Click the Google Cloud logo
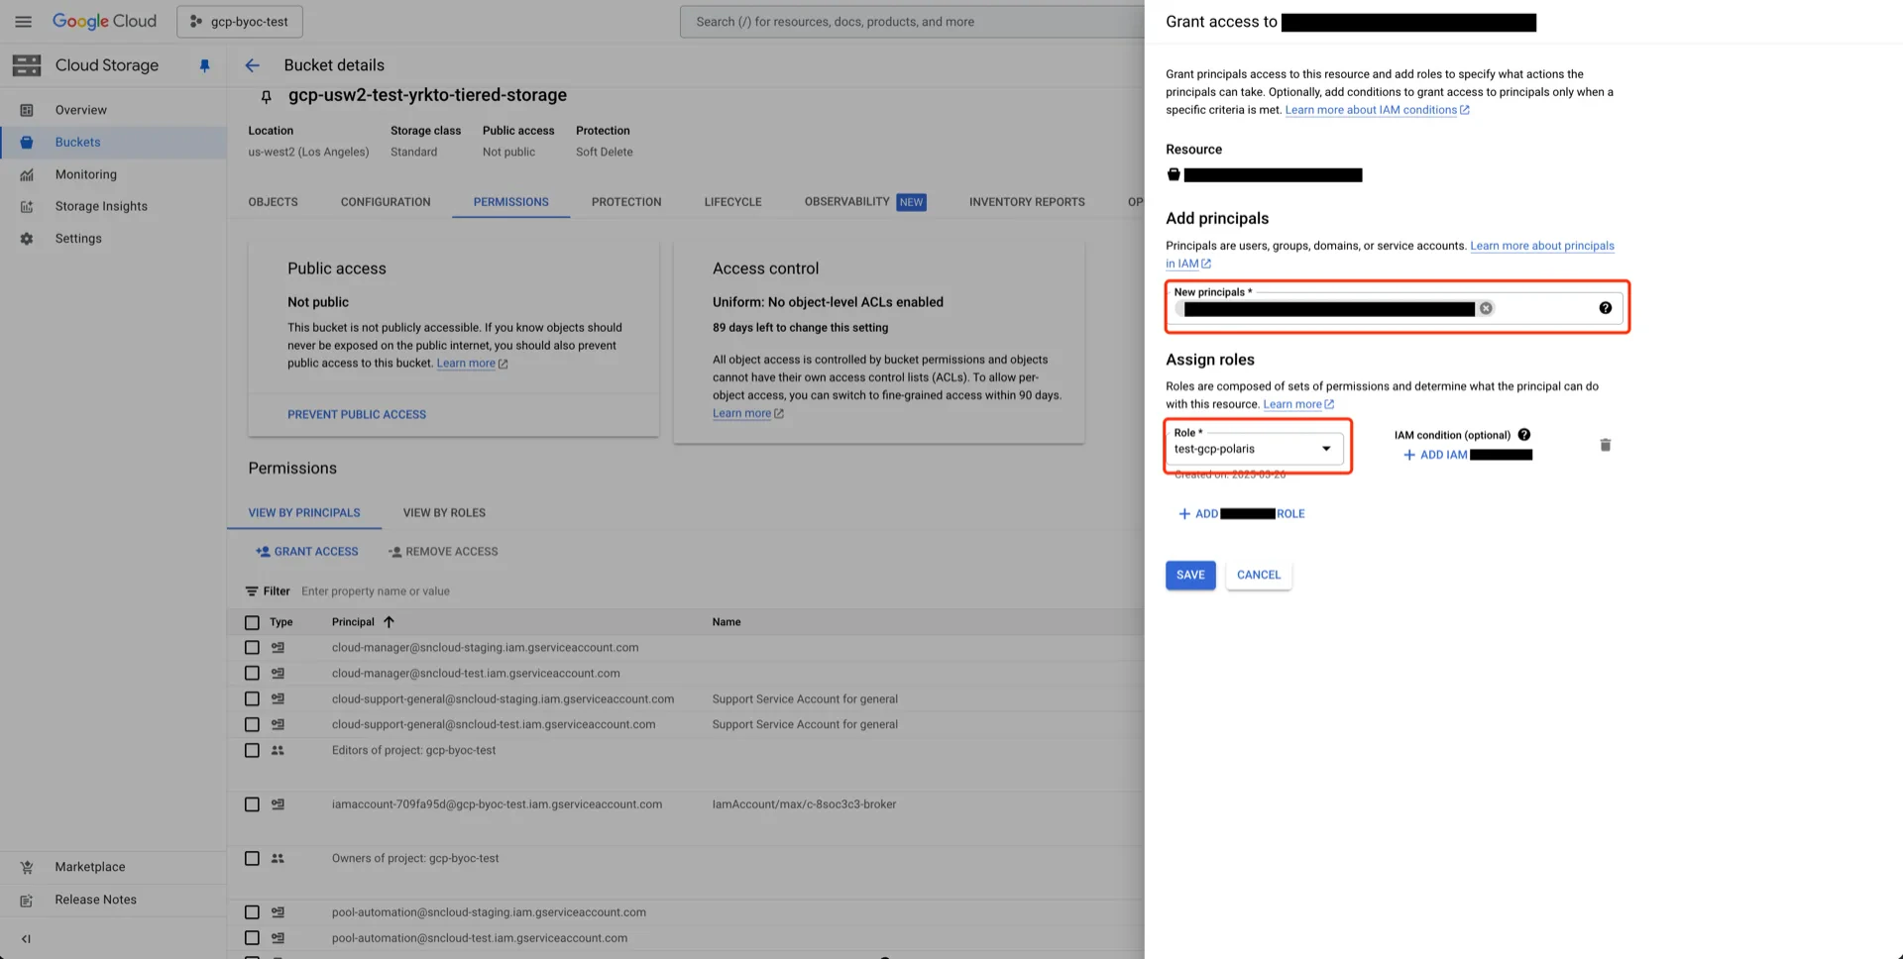This screenshot has width=1903, height=959. [x=104, y=21]
